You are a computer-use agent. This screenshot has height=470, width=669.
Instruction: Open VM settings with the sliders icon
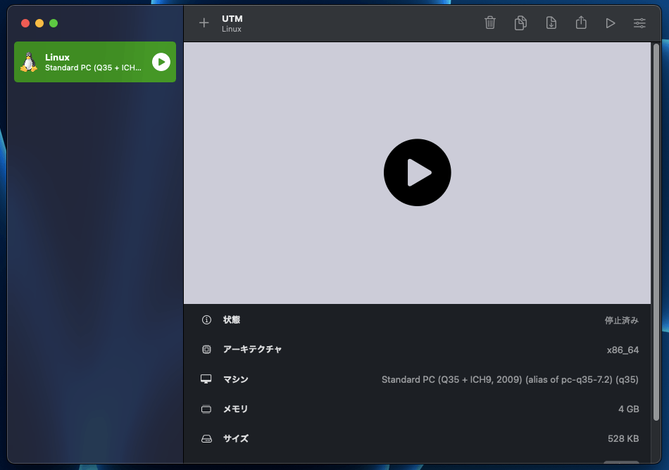click(639, 23)
